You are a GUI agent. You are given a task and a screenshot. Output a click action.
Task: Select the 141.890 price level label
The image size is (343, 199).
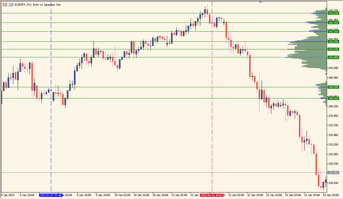point(333,42)
